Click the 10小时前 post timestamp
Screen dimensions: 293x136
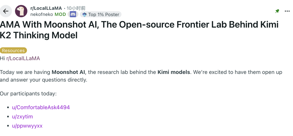(x=76, y=8)
